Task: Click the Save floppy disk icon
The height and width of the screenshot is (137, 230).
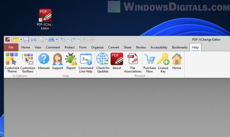Action: (26, 40)
